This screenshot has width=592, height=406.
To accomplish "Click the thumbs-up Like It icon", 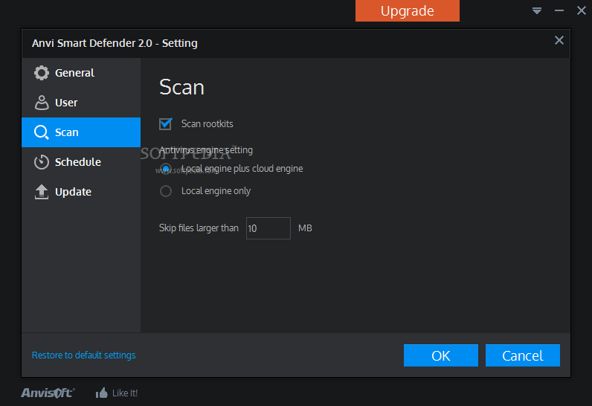I will click(x=102, y=393).
